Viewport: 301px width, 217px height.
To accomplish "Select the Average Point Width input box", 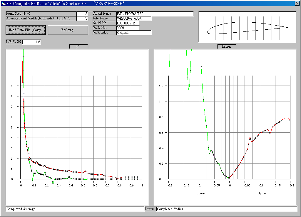I will pos(82,19).
